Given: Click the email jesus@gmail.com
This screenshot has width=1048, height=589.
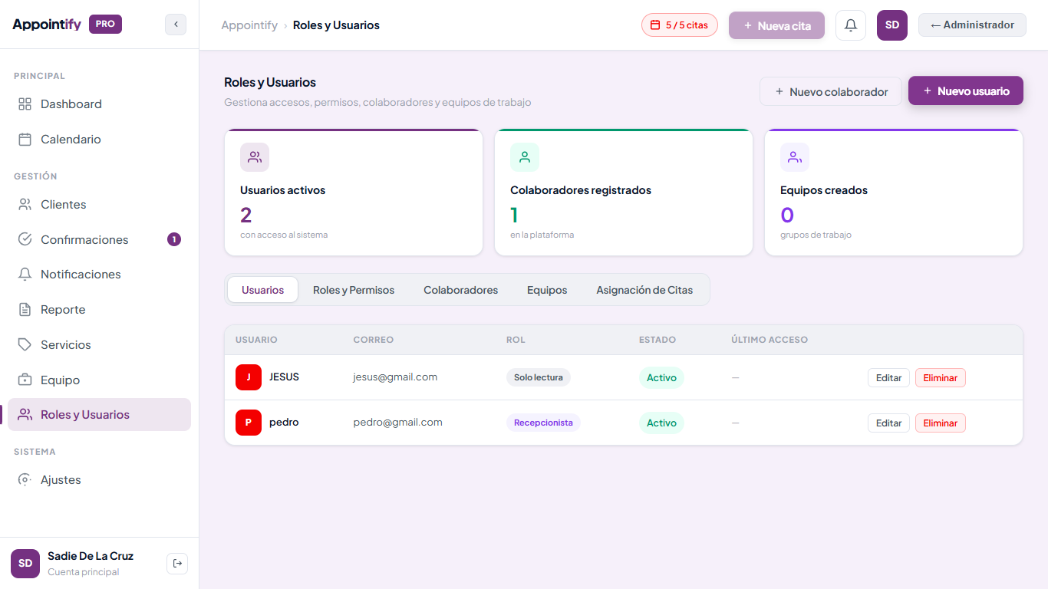Looking at the screenshot, I should point(395,377).
